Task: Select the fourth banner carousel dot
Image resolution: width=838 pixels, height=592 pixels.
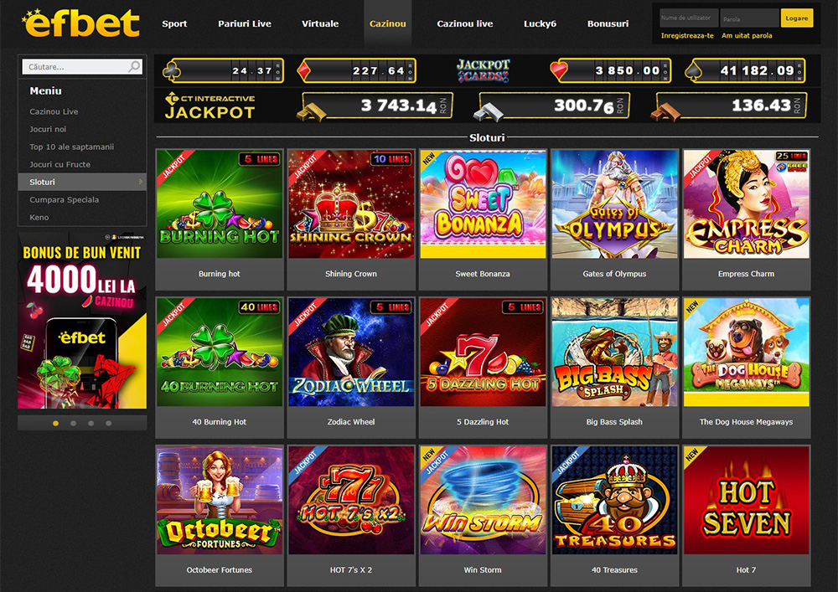Action: point(108,424)
